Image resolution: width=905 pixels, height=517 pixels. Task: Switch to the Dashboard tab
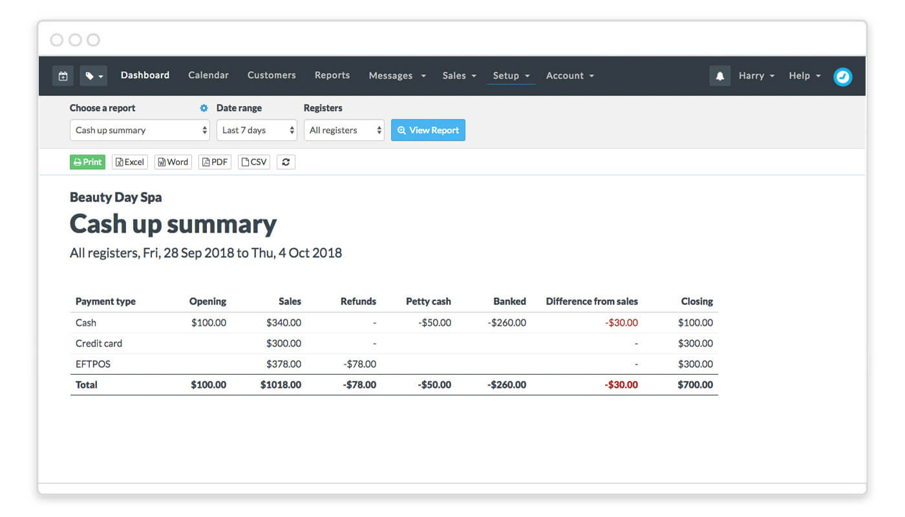click(x=145, y=76)
